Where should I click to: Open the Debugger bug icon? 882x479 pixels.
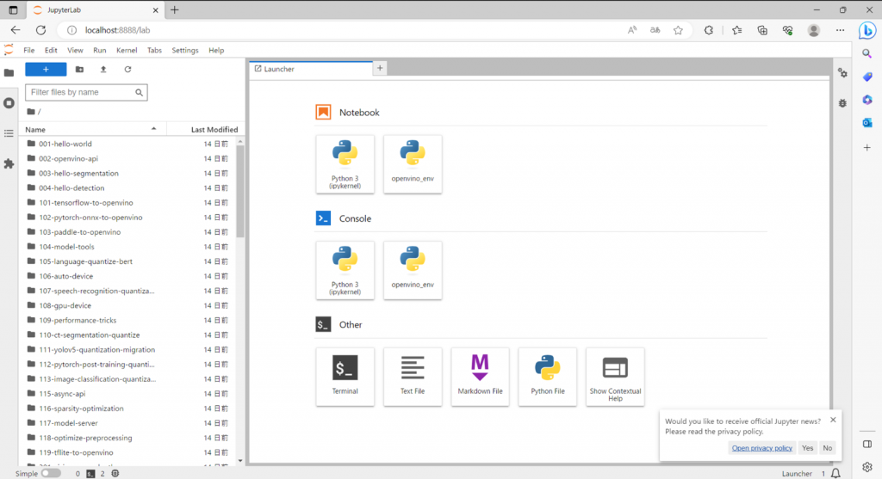pos(842,103)
